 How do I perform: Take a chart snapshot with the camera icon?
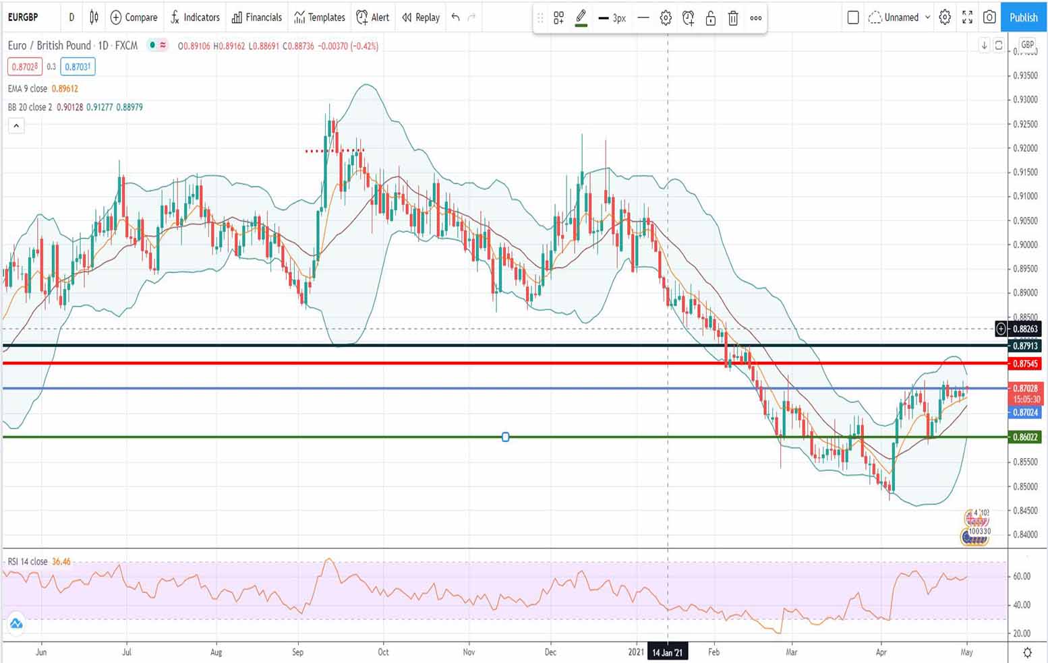(x=989, y=18)
